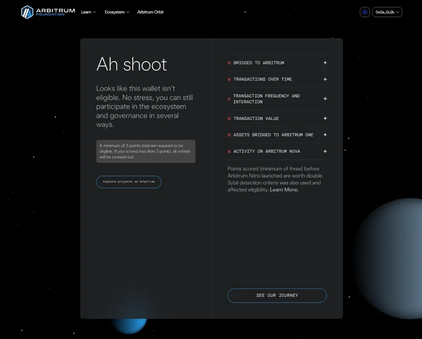Click red X beside Transaction Frequency and Interaction

click(x=229, y=99)
